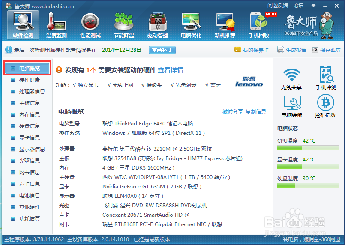
Task: Open the 温度监测 temperature monitor
Action: pyautogui.click(x=57, y=25)
